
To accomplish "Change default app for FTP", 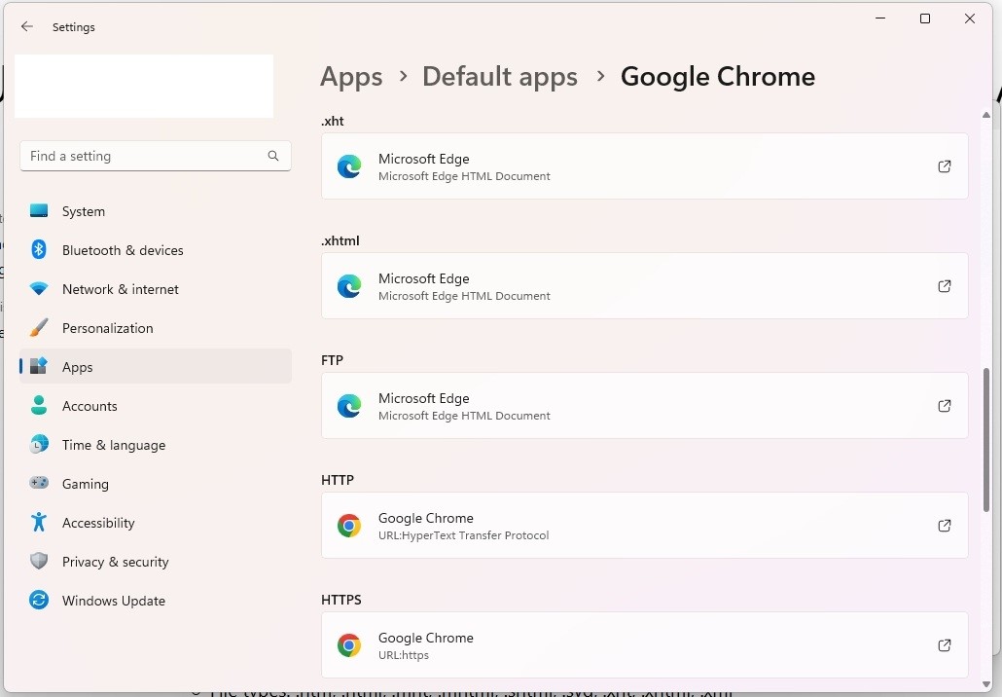I will coord(644,405).
